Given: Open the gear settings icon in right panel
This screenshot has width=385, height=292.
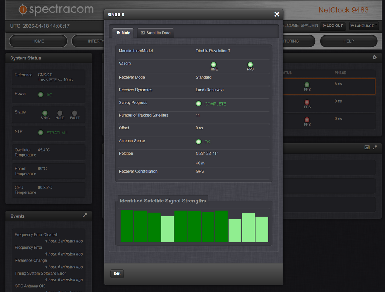Looking at the screenshot, I should (x=374, y=57).
